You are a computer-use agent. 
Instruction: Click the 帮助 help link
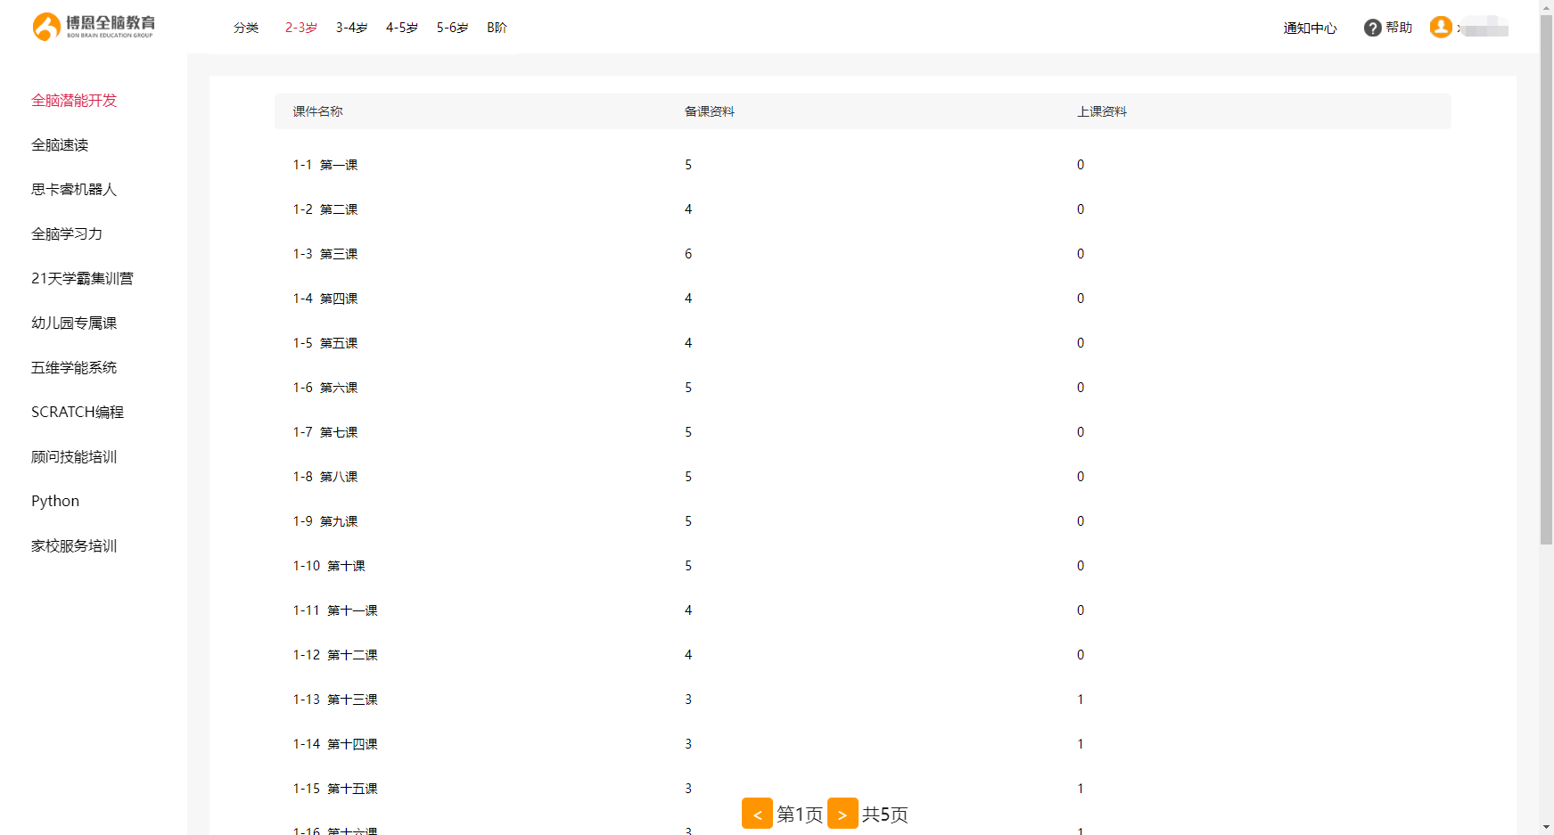pos(1399,28)
